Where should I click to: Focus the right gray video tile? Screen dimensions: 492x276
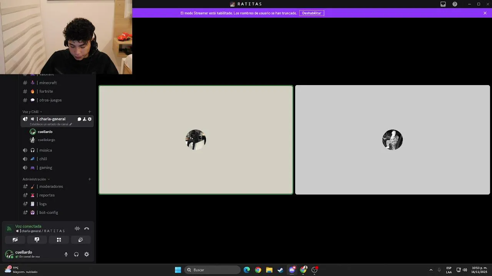(x=392, y=140)
